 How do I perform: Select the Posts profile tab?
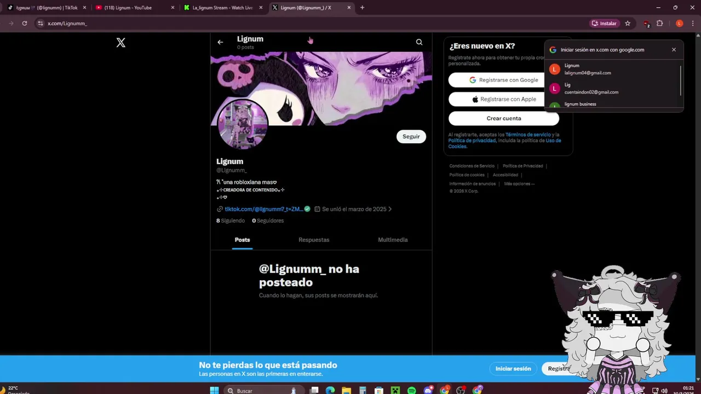[x=242, y=240]
